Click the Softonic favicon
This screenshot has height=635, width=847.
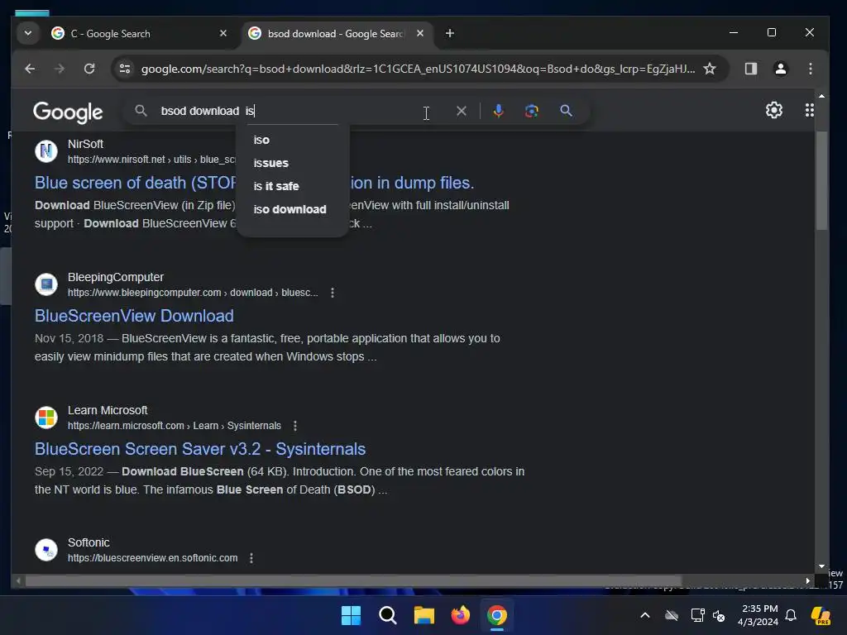(46, 550)
